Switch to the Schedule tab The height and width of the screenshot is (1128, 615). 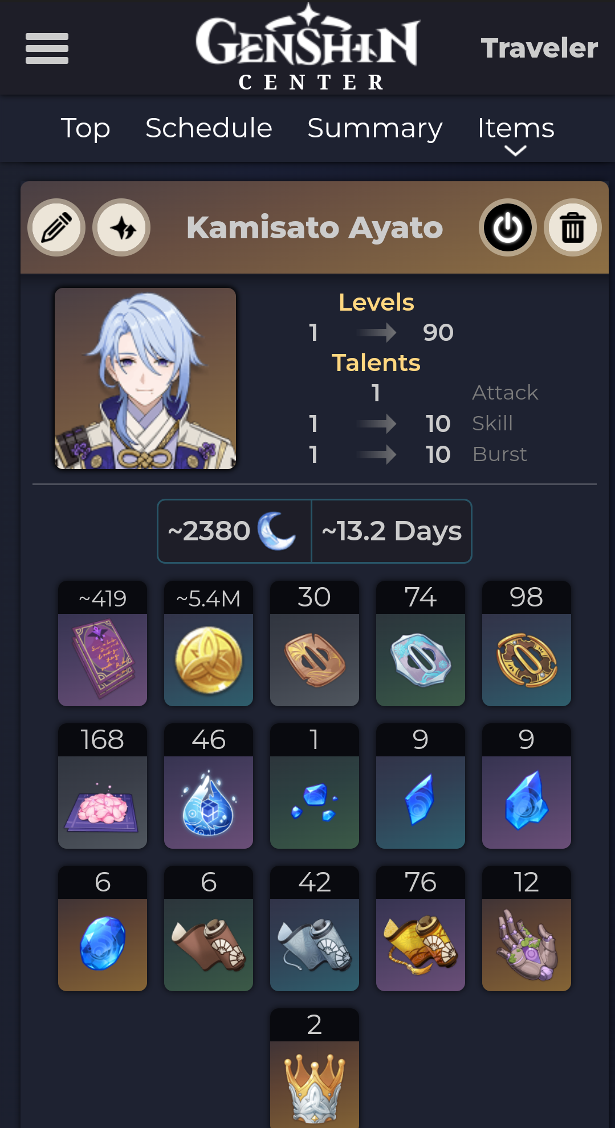click(209, 128)
